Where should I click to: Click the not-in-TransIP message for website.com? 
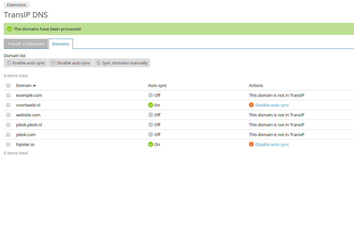277,115
